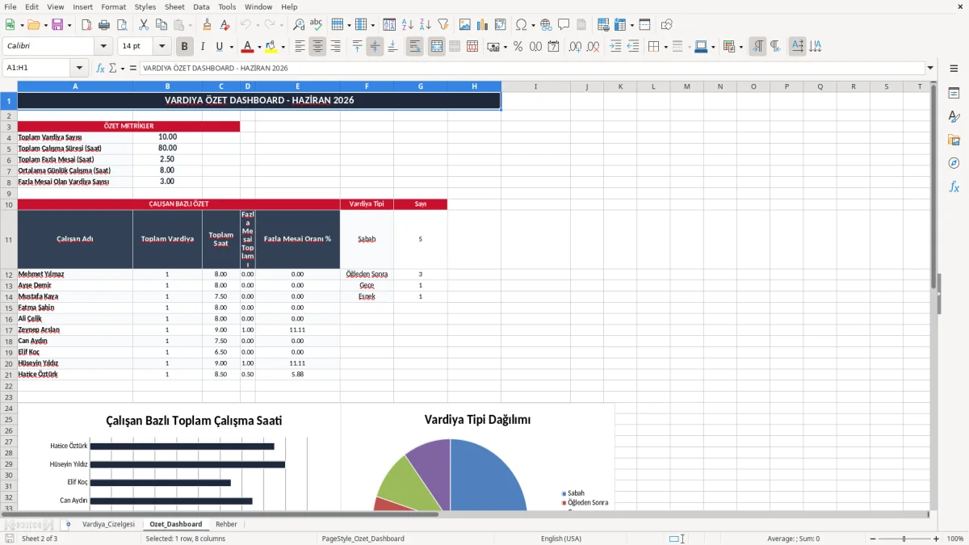Click the Save document icon
The height and width of the screenshot is (545, 969).
click(x=57, y=25)
